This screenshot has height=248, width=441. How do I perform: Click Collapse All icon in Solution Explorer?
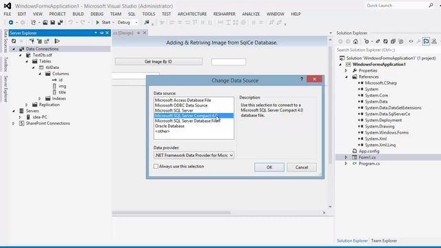tap(393, 41)
